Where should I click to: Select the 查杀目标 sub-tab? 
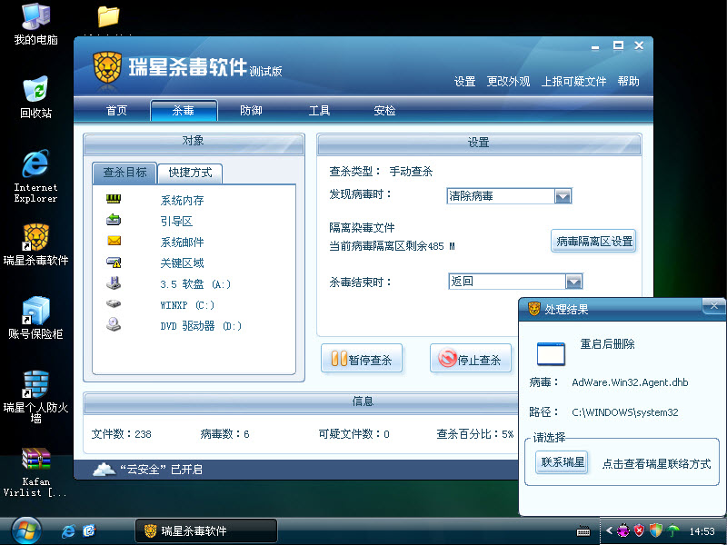pyautogui.click(x=124, y=173)
